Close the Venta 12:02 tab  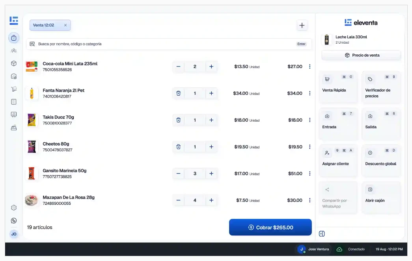coord(65,25)
